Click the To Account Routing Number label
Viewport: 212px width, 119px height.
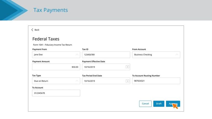146,76
